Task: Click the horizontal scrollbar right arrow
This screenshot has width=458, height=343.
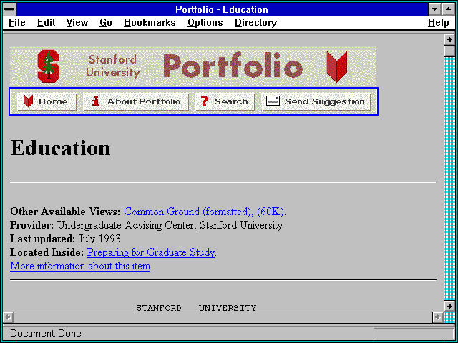Action: click(x=437, y=317)
